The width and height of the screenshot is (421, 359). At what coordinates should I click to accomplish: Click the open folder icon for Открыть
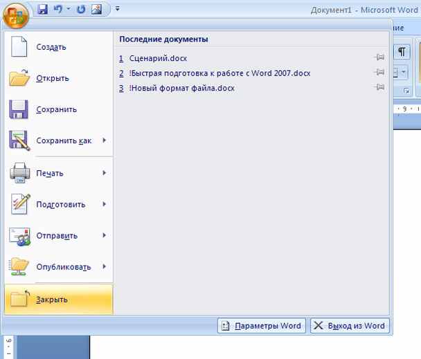(x=19, y=77)
